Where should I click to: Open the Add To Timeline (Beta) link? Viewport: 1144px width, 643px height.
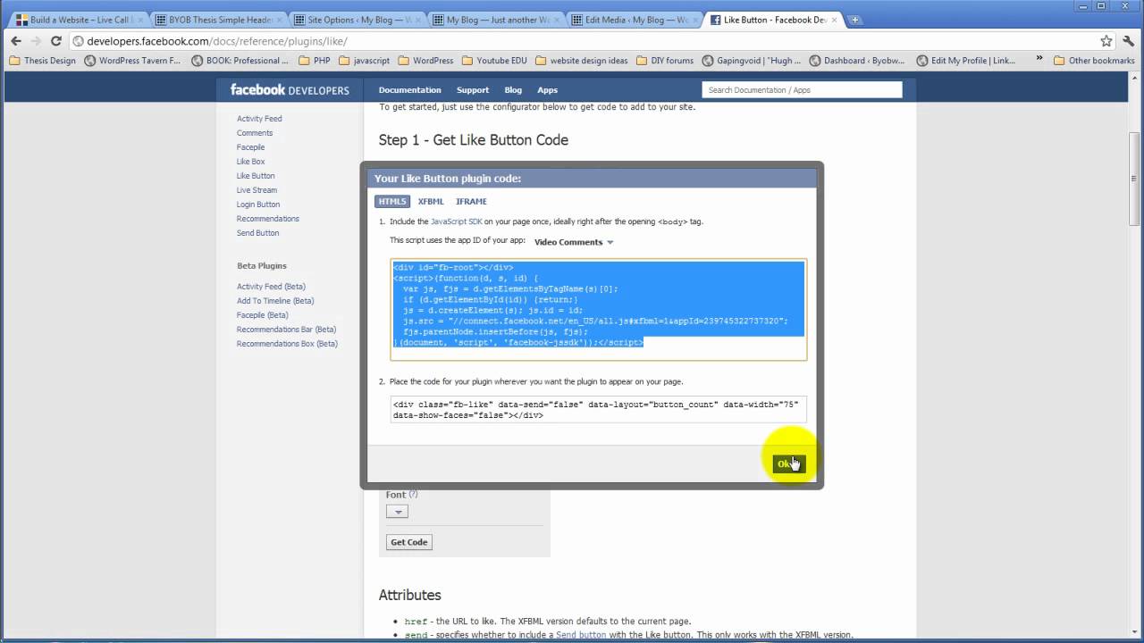pyautogui.click(x=275, y=301)
